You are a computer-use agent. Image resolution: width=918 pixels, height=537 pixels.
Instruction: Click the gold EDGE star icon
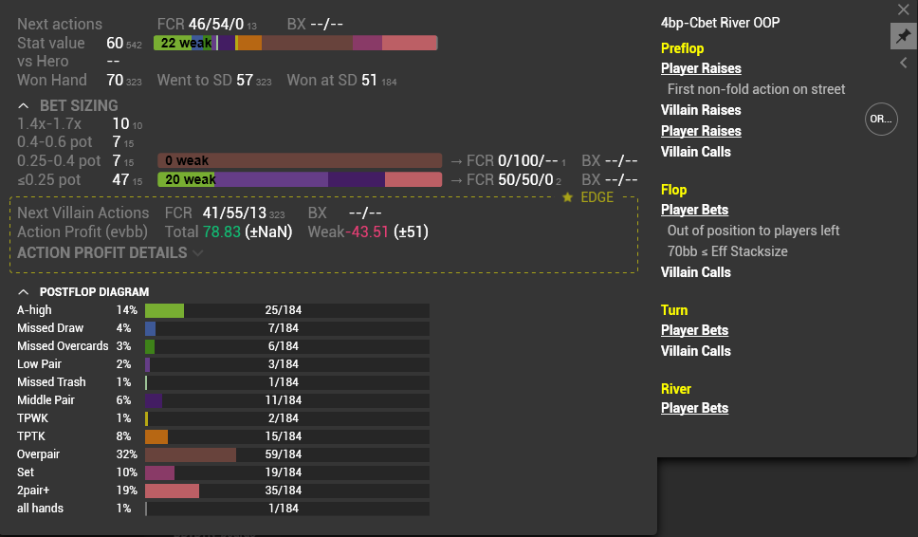[x=567, y=197]
